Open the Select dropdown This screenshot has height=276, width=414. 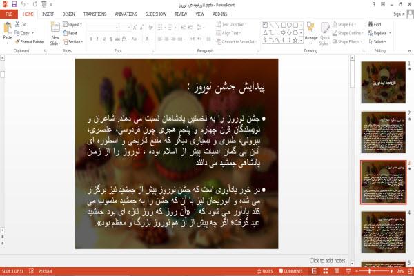pyautogui.click(x=377, y=41)
